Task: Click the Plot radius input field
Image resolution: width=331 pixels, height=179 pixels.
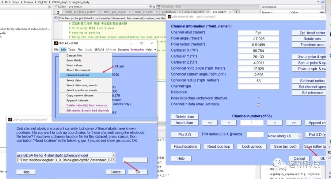Action: point(255,134)
